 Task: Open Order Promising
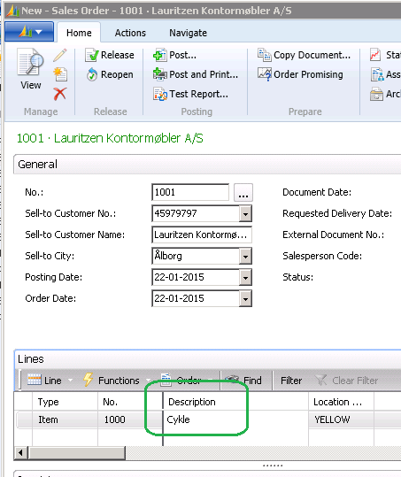tap(301, 74)
